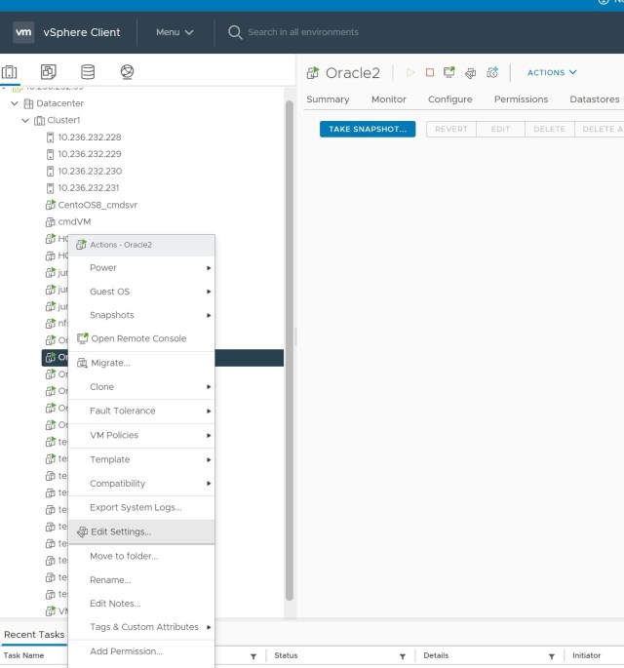Click the Power On icon for Oracle2
The image size is (624, 668).
pyautogui.click(x=410, y=72)
